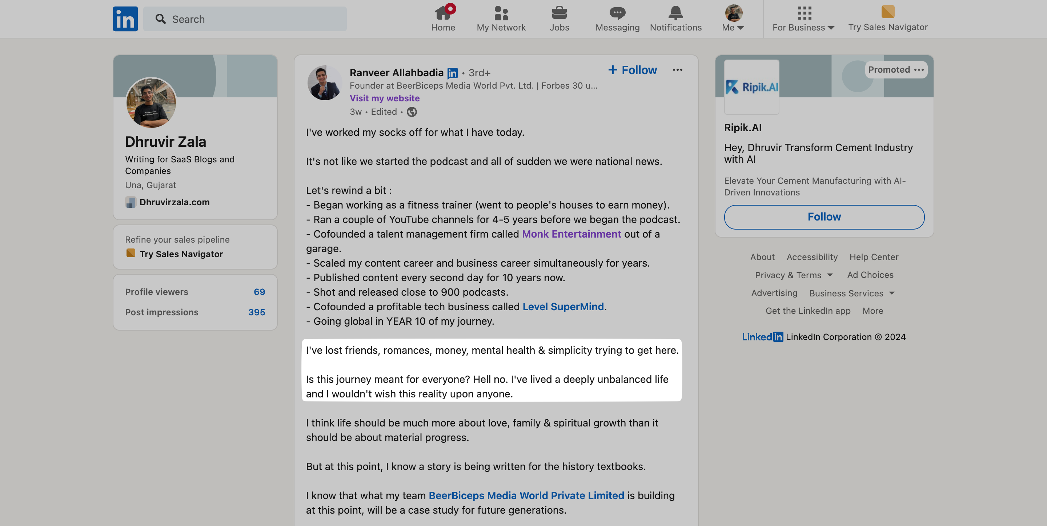Click the 395 post impressions count
1047x526 pixels.
[x=256, y=312]
